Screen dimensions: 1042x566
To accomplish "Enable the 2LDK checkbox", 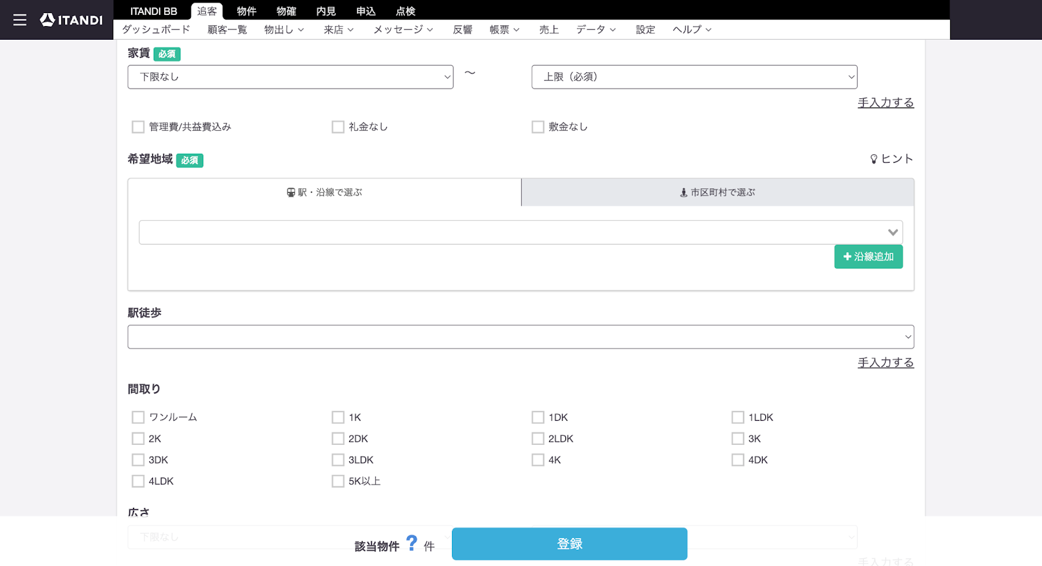I will (x=538, y=439).
